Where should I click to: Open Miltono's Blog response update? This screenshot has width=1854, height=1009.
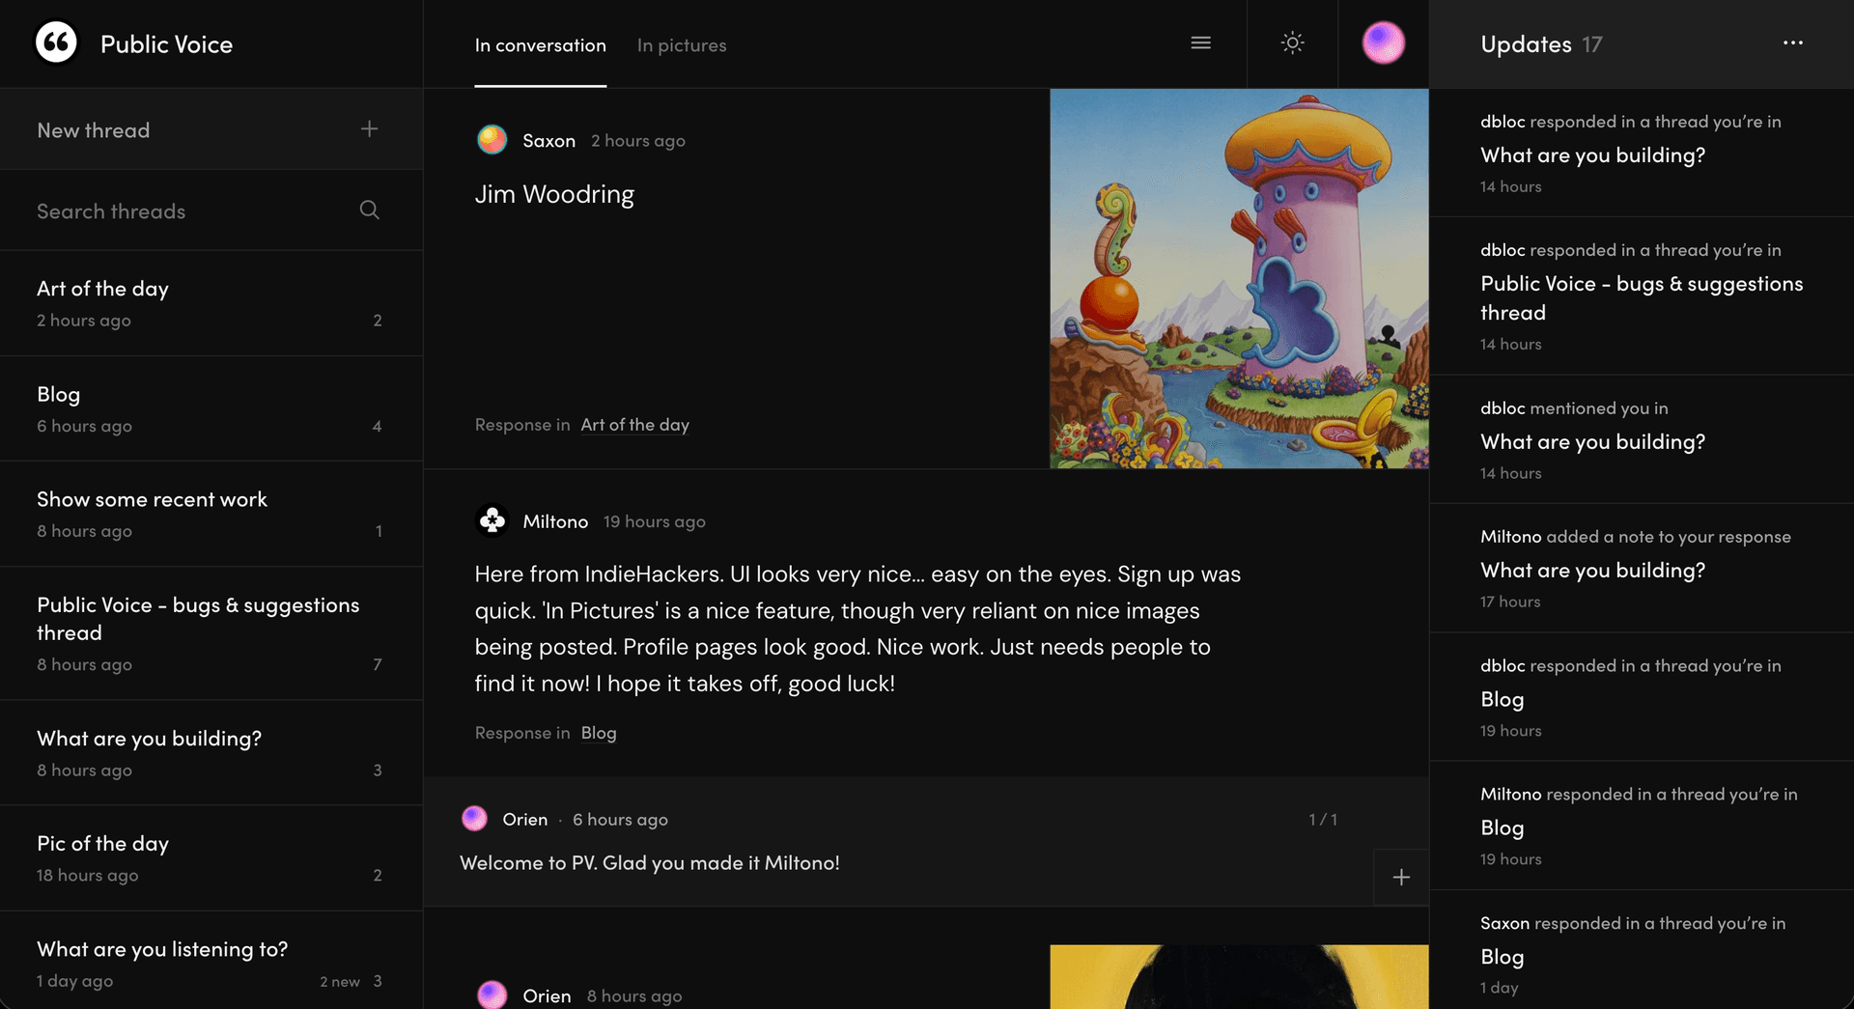(x=1642, y=826)
